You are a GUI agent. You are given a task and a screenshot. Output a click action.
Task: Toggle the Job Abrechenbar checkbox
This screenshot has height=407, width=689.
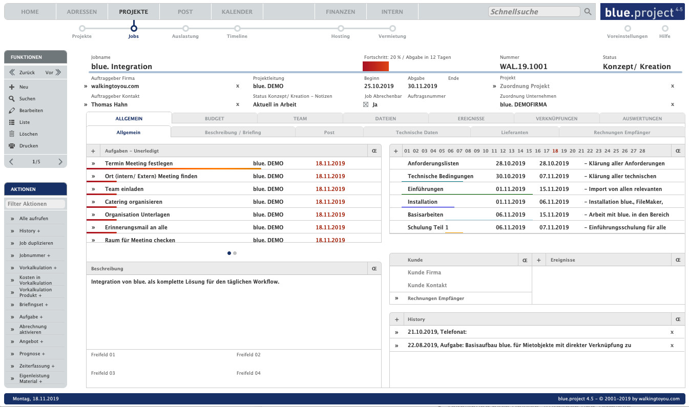366,104
